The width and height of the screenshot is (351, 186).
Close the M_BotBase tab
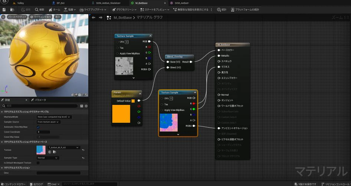pos(165,3)
